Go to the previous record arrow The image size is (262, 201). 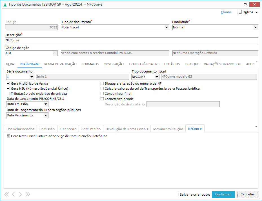click(x=13, y=194)
